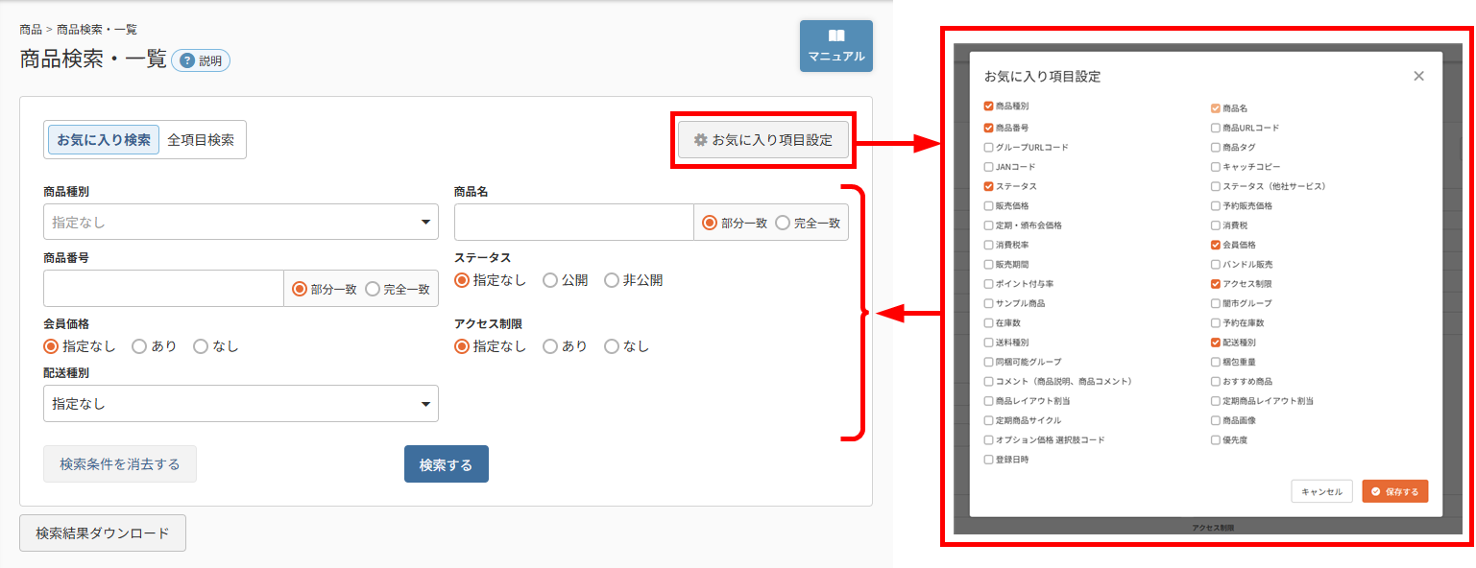This screenshot has height=568, width=1476.
Task: Click the 検索する button
Action: point(447,464)
